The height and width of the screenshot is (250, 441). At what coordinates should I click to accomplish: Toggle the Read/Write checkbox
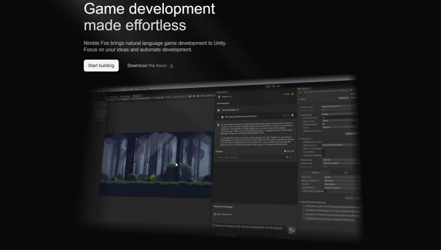pyautogui.click(x=323, y=151)
